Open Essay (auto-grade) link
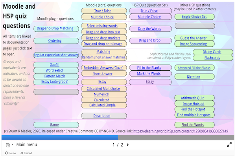236x157 pixels. coord(55,82)
